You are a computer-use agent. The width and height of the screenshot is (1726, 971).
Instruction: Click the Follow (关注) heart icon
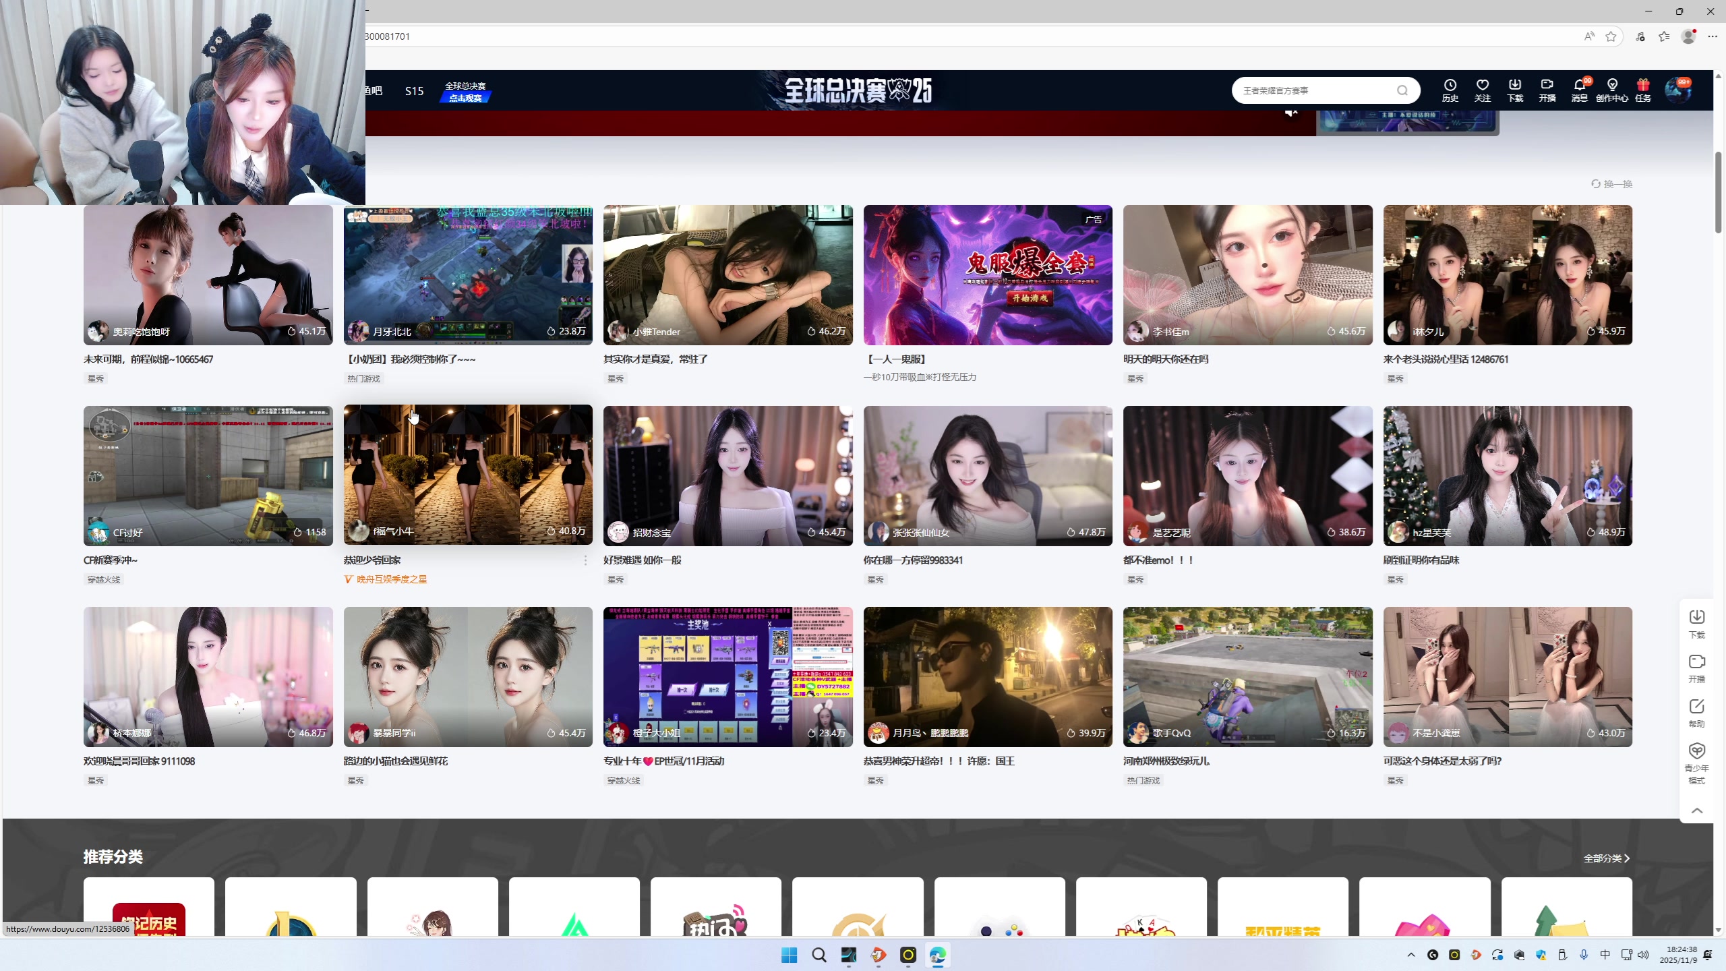pos(1482,86)
